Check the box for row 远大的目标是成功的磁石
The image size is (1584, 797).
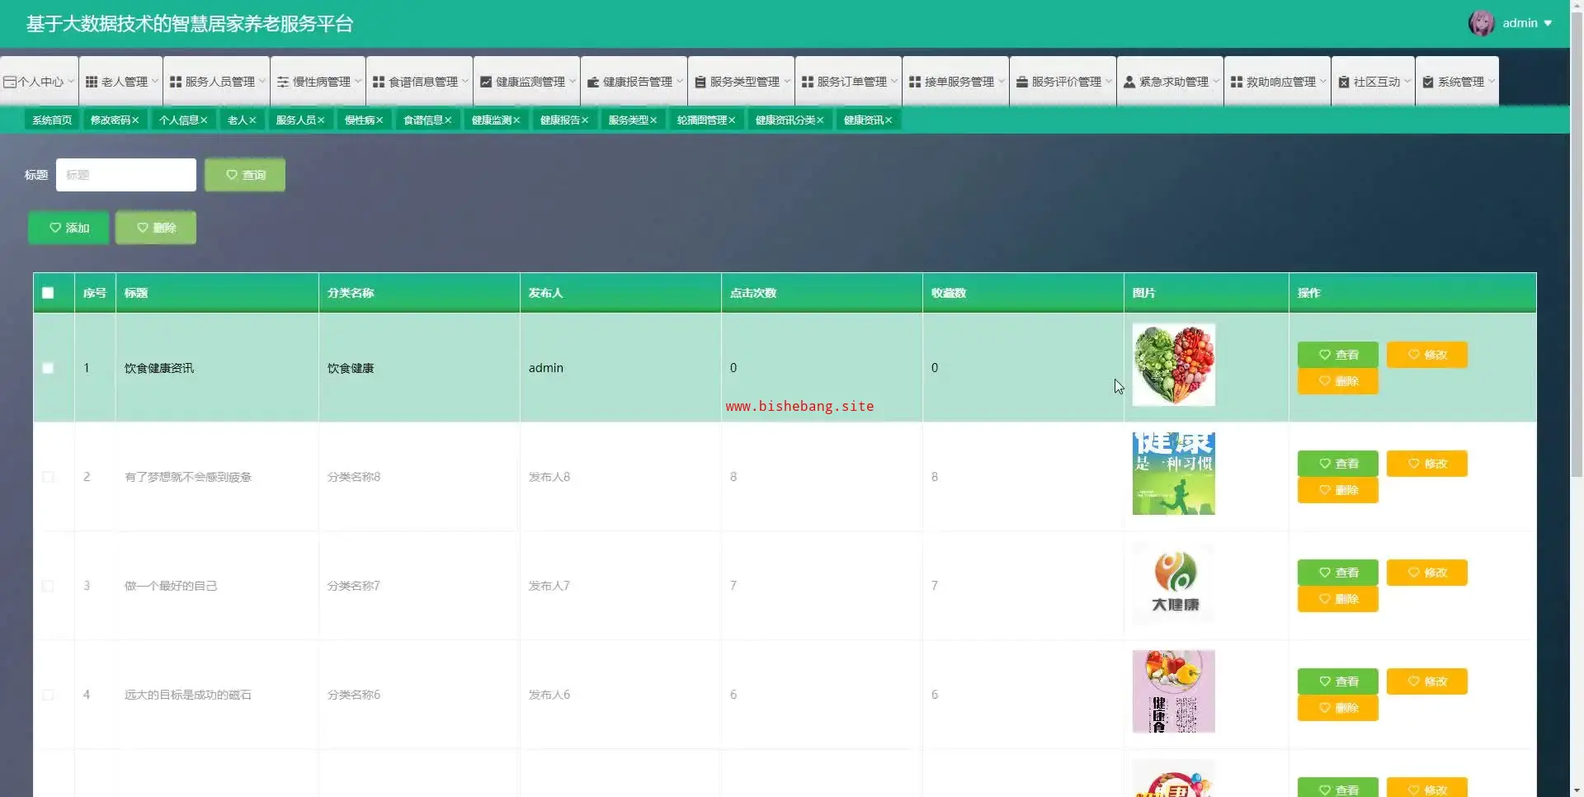[x=48, y=695]
